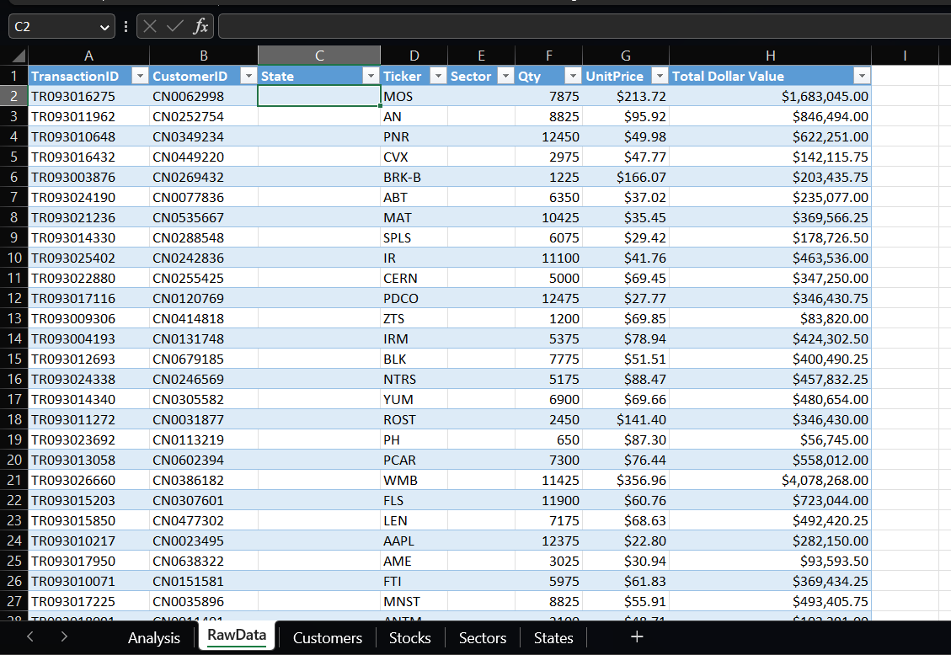951x655 pixels.
Task: Click the Select All corner triangle
Action: point(19,56)
